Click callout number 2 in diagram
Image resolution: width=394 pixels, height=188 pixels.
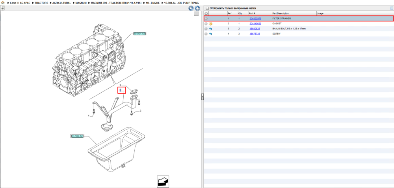pyautogui.click(x=120, y=85)
